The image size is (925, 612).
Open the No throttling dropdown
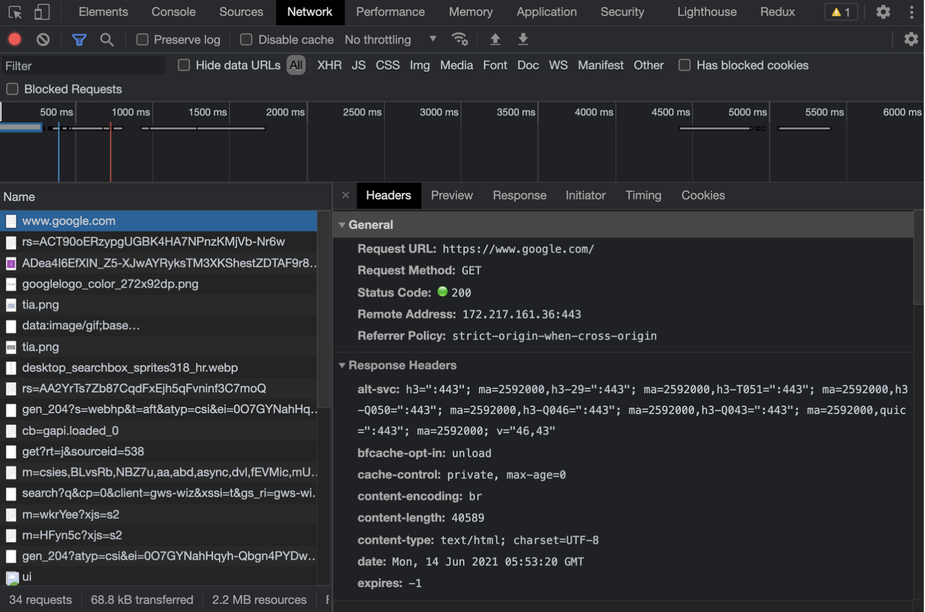[390, 40]
